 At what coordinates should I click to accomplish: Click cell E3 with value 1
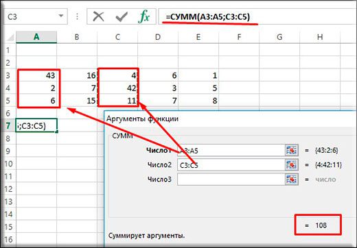click(x=198, y=75)
